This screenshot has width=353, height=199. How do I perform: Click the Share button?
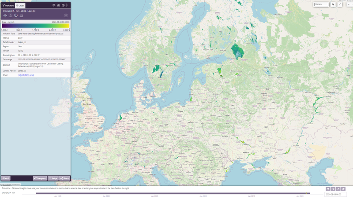[x=64, y=178]
